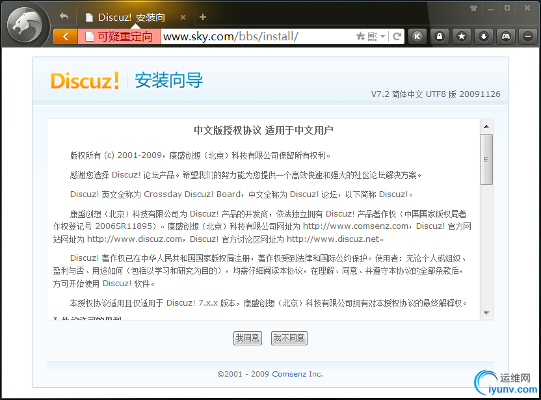The height and width of the screenshot is (400, 541).
Task: Click the http://www.discuz.net text
Action: point(333,239)
